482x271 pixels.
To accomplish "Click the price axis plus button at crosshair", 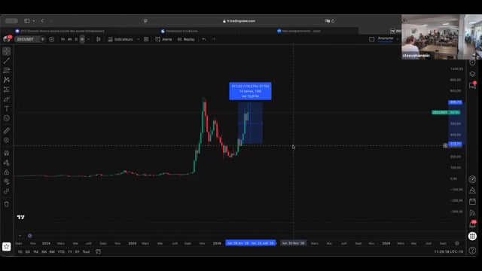I will click(445, 145).
